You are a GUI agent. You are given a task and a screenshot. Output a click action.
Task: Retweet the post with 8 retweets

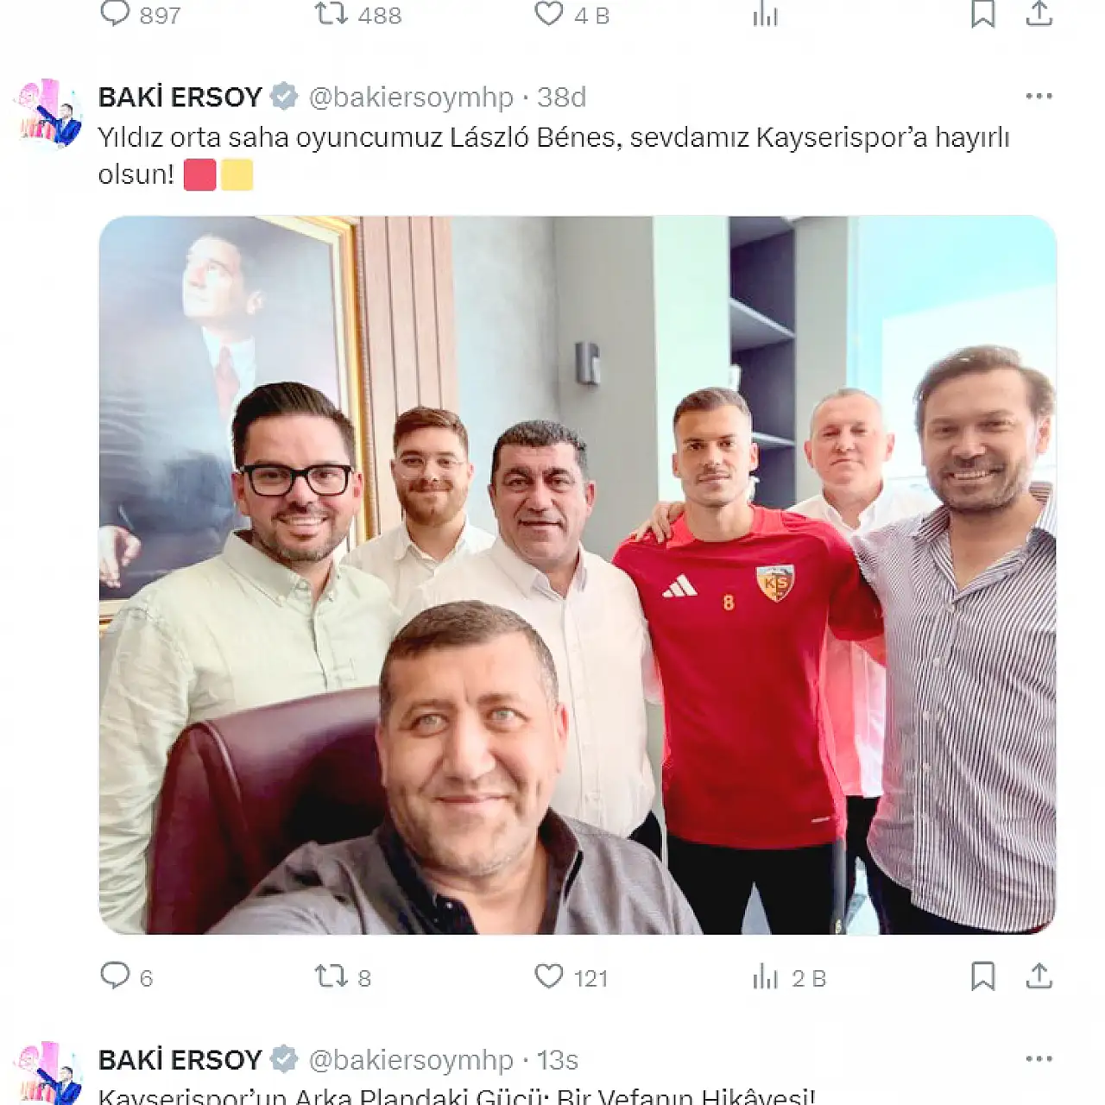[331, 976]
